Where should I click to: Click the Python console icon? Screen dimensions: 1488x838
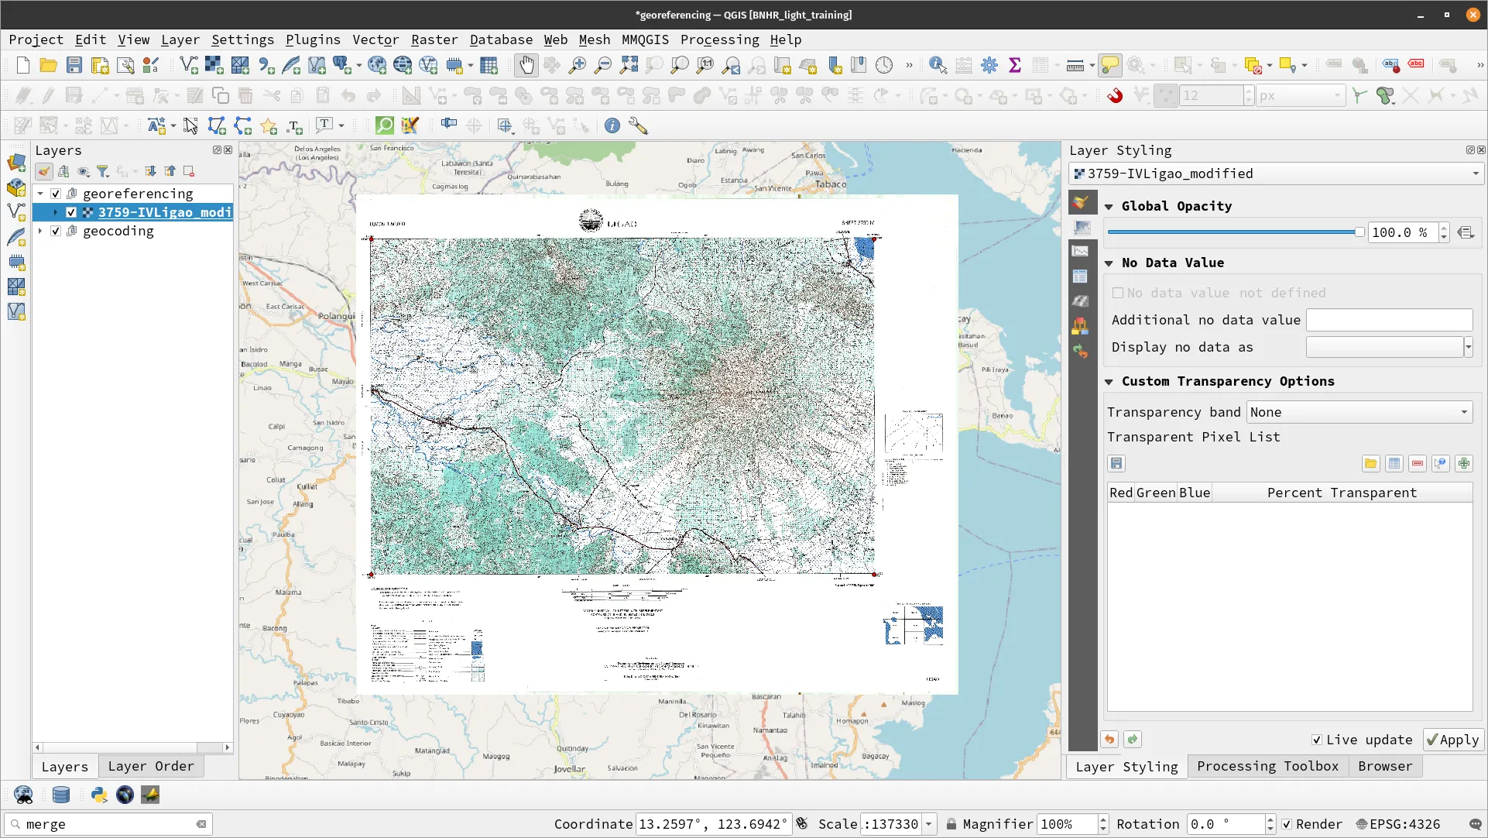[x=99, y=795]
